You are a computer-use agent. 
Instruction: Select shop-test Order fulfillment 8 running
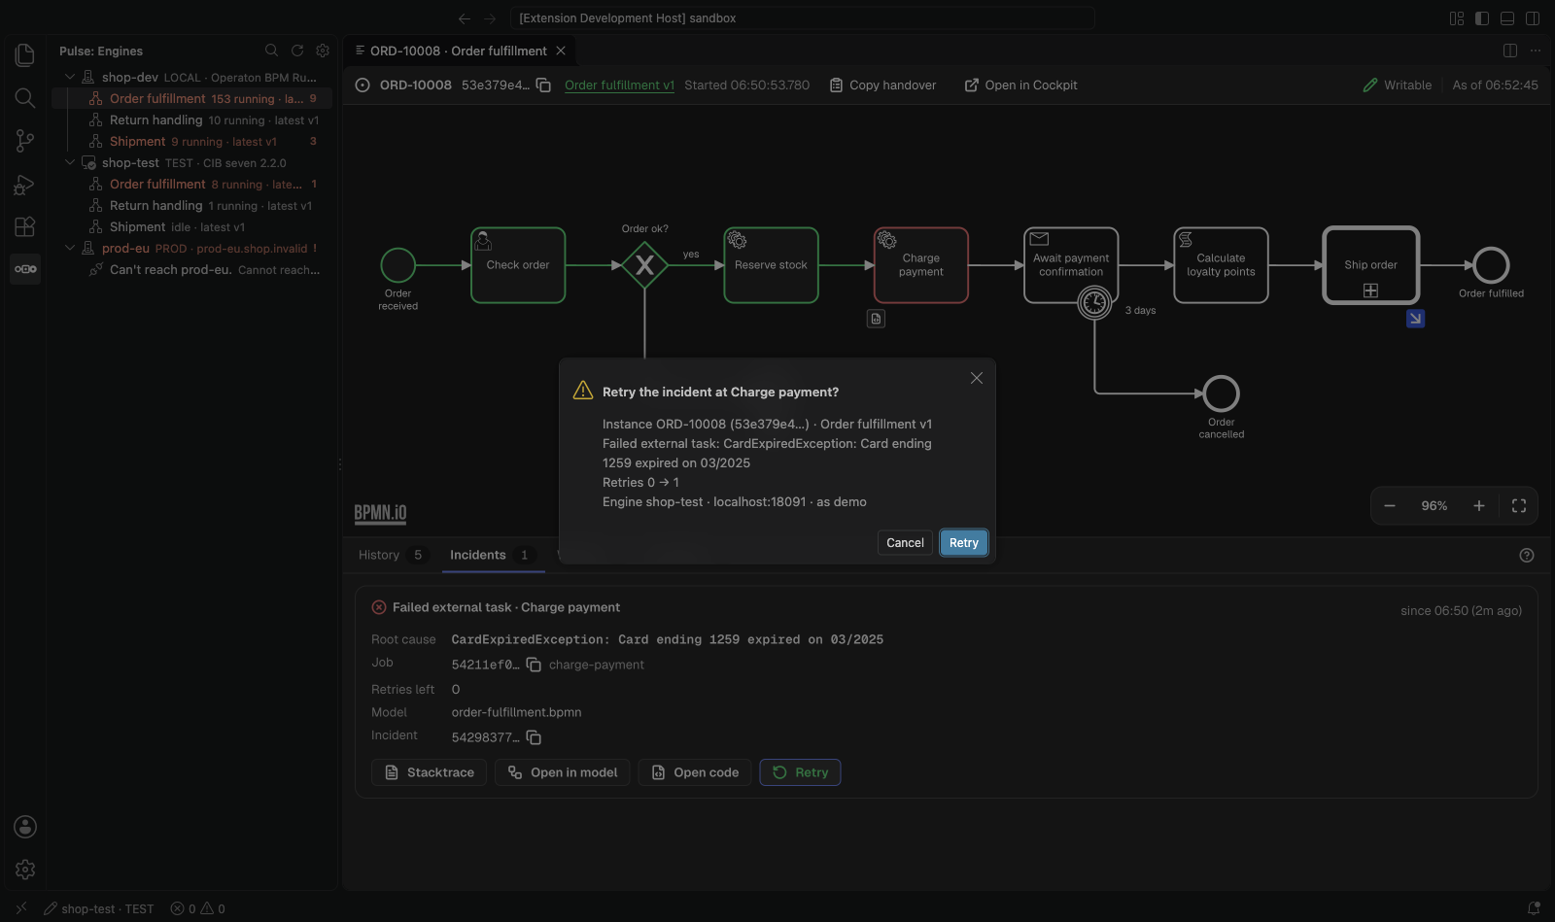192,184
